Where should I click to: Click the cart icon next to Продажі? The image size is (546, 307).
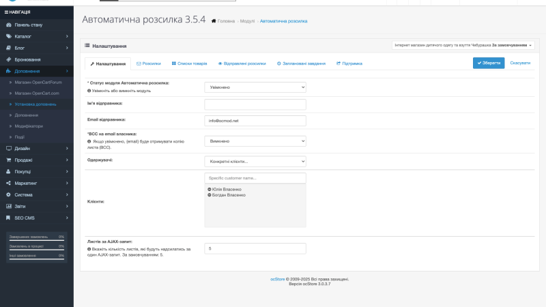click(9, 160)
